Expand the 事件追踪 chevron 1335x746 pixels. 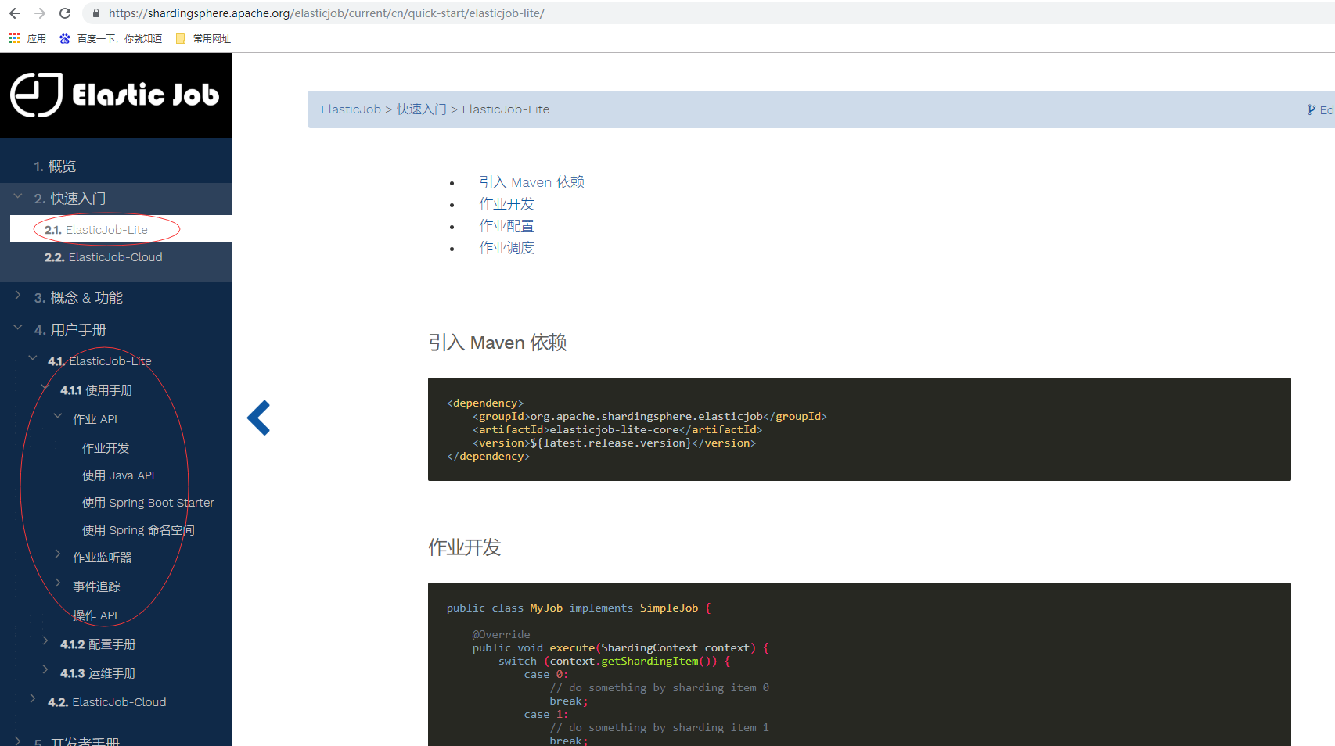(x=58, y=583)
